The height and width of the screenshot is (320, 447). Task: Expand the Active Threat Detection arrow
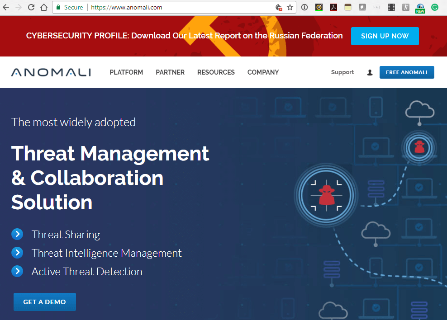point(17,271)
